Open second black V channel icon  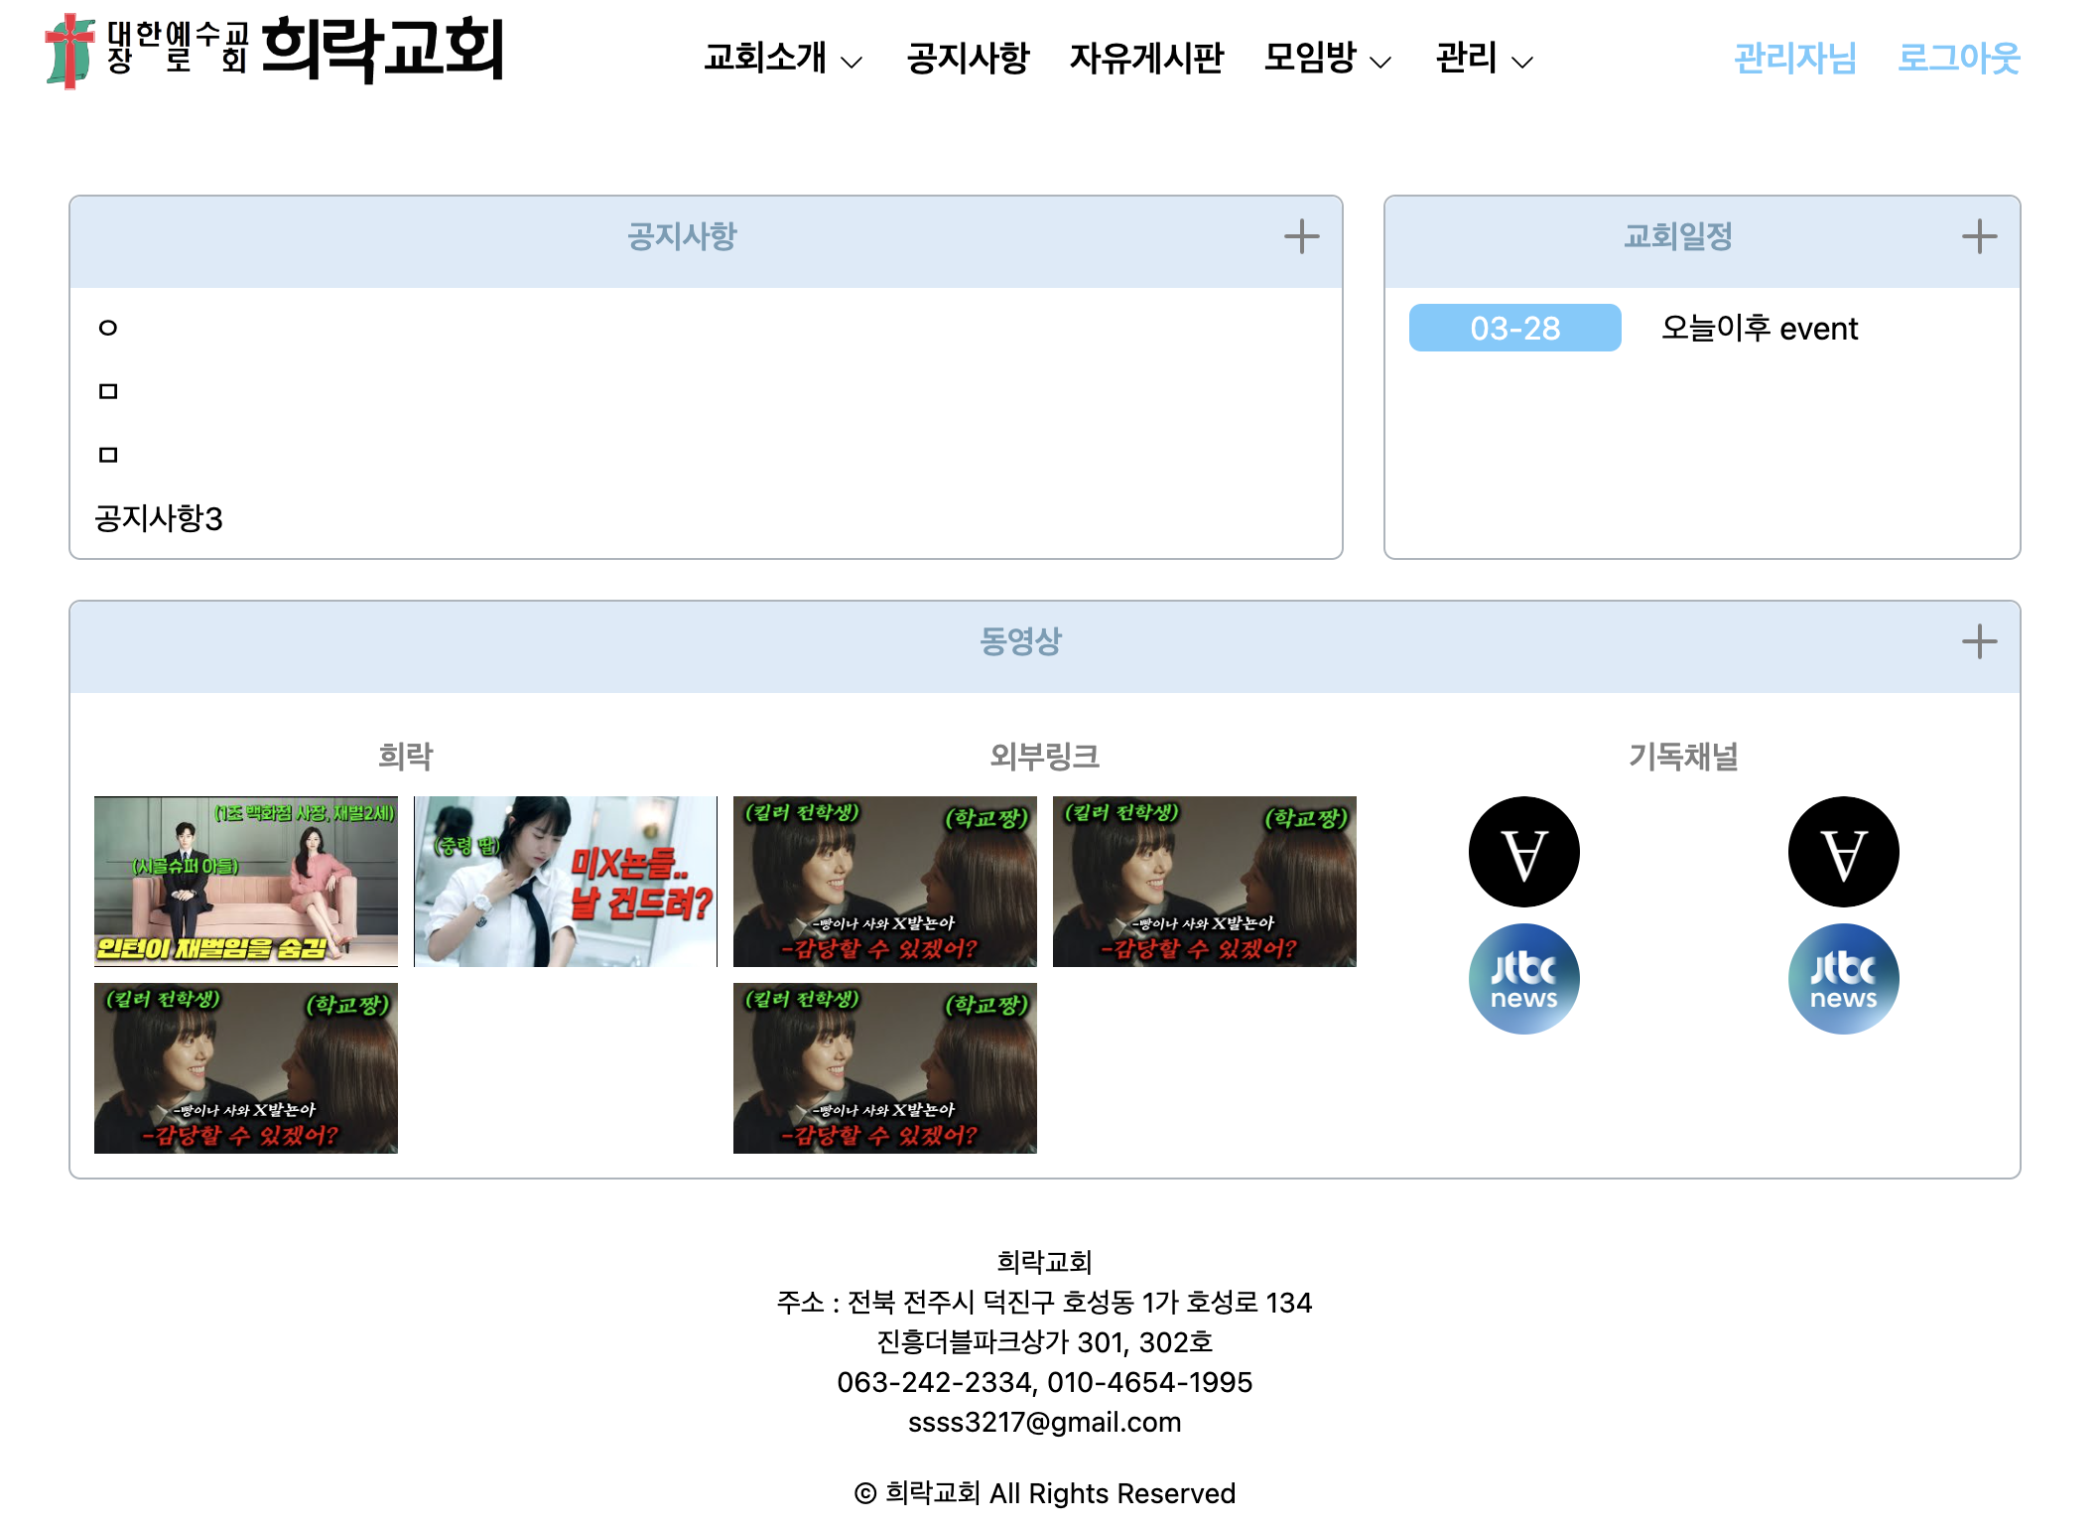[1843, 852]
